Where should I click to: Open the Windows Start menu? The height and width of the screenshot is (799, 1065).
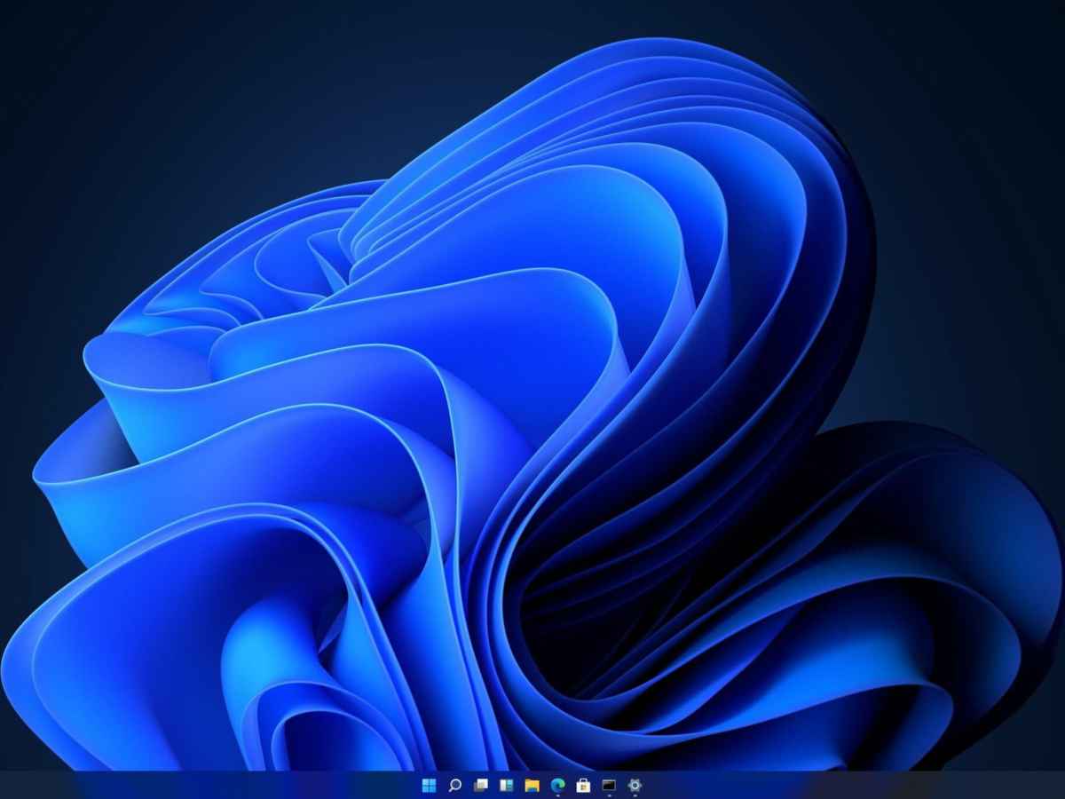click(430, 785)
